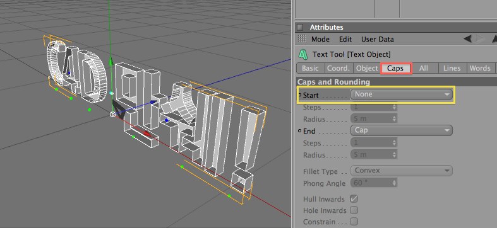The image size is (497, 228).
Task: Open the End cap type dropdown
Action: 401,130
